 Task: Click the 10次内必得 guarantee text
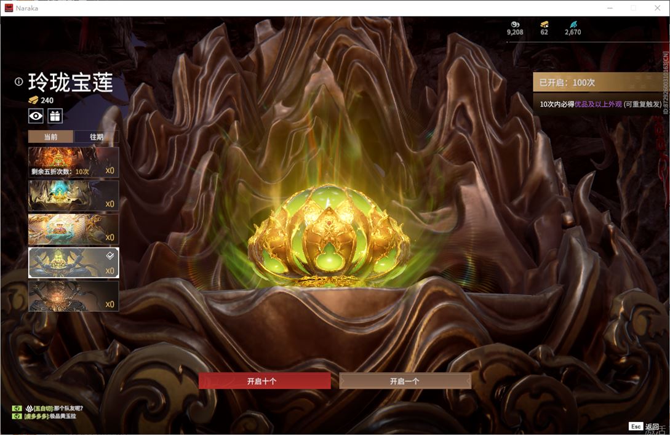coord(600,104)
